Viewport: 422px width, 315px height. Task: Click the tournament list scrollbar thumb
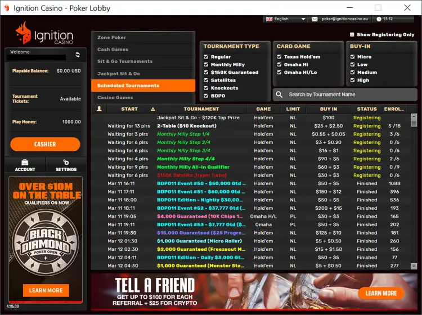tap(414, 123)
